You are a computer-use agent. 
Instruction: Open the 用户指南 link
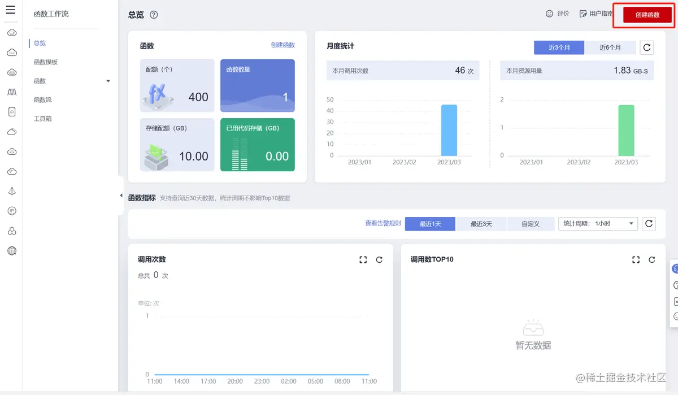point(602,14)
